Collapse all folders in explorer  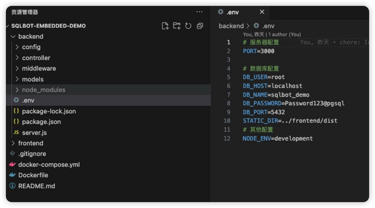coord(200,26)
